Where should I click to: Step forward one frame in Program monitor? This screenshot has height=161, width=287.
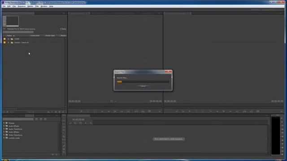pos(230,111)
